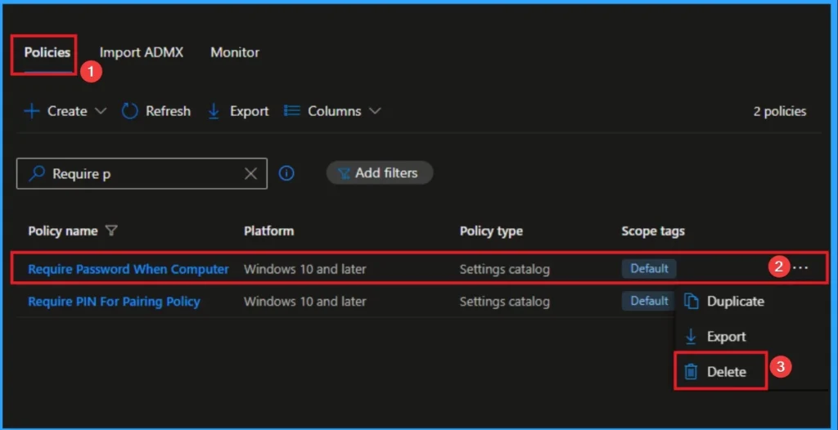Click the Export label in the toolbar
Image resolution: width=838 pixels, height=430 pixels.
[249, 111]
